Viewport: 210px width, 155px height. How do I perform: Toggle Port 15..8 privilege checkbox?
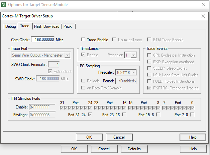(158, 114)
